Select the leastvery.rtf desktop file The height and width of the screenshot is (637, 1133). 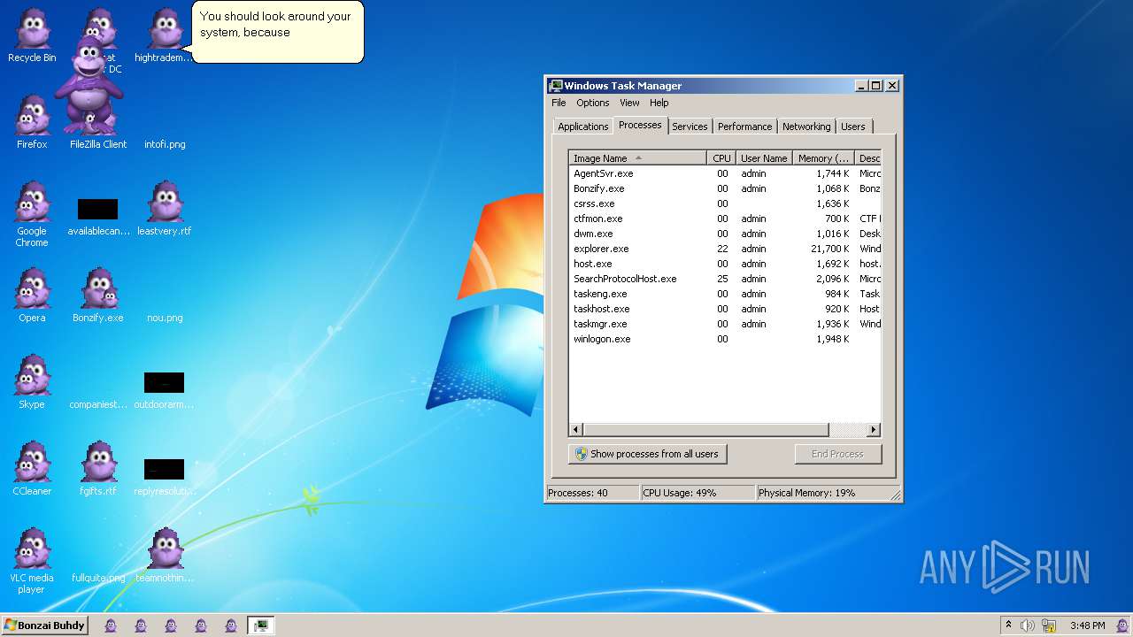click(165, 209)
